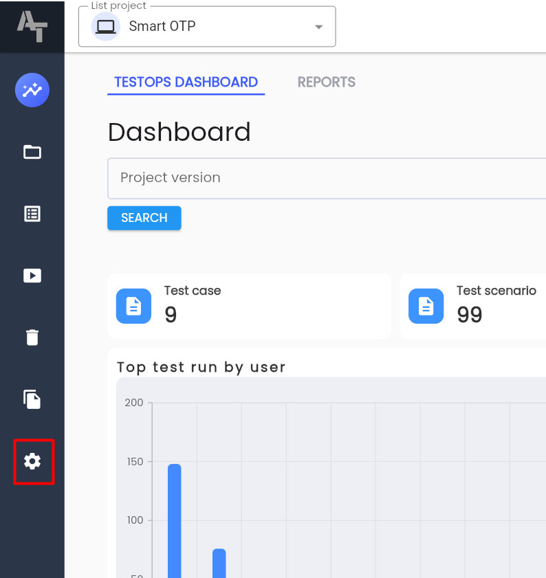The image size is (546, 578).
Task: Open the trash bin sidebar icon
Action: 32,337
